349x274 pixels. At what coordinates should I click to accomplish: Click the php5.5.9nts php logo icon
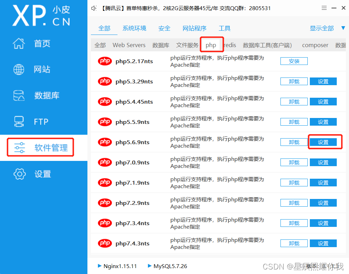[x=105, y=122]
